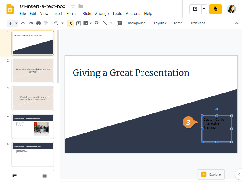Star the 01-insert-a-text-box document
Screen dimensions: 242x182
[x=73, y=6]
